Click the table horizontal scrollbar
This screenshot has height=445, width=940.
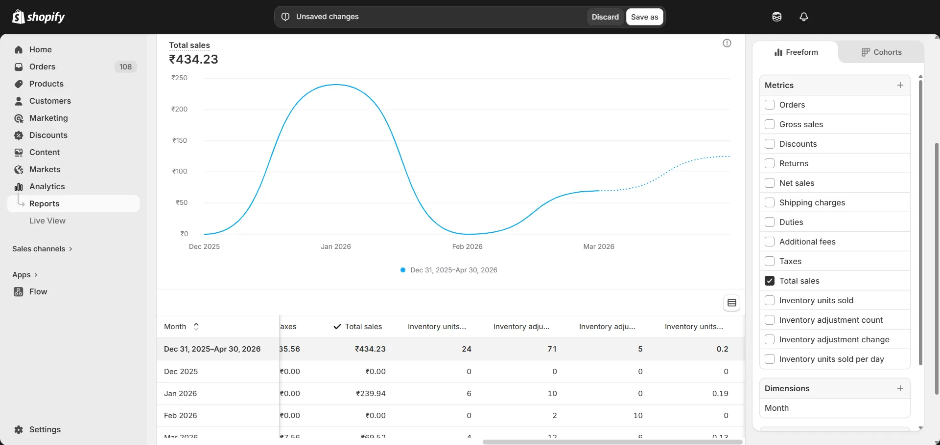(x=612, y=442)
